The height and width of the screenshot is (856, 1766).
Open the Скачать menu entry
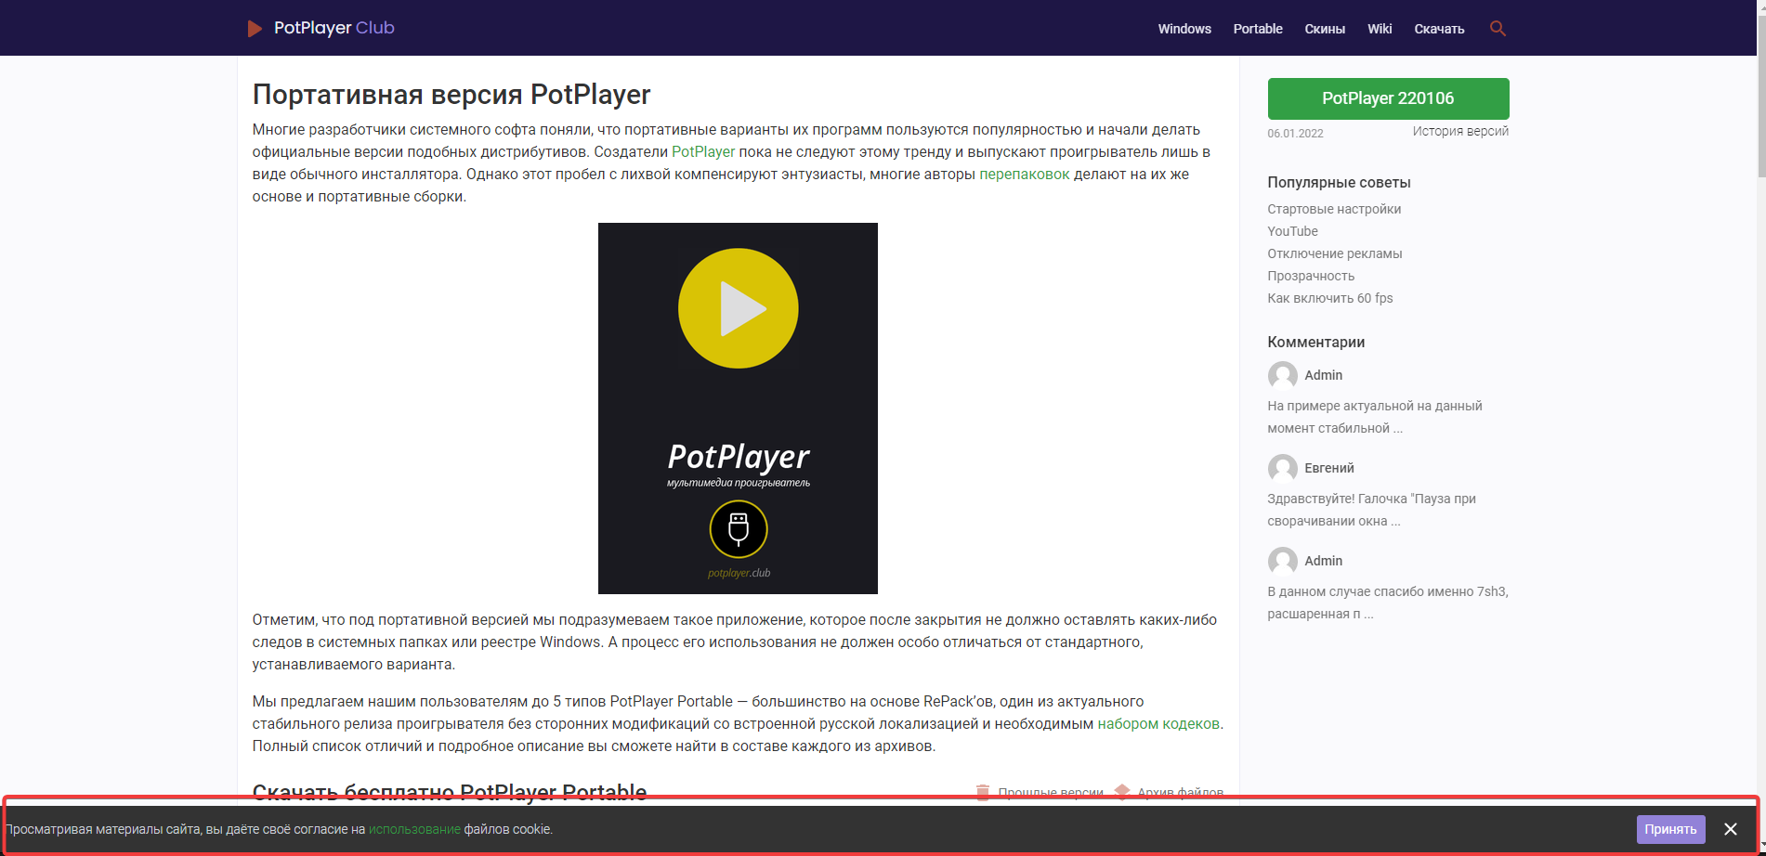point(1439,28)
